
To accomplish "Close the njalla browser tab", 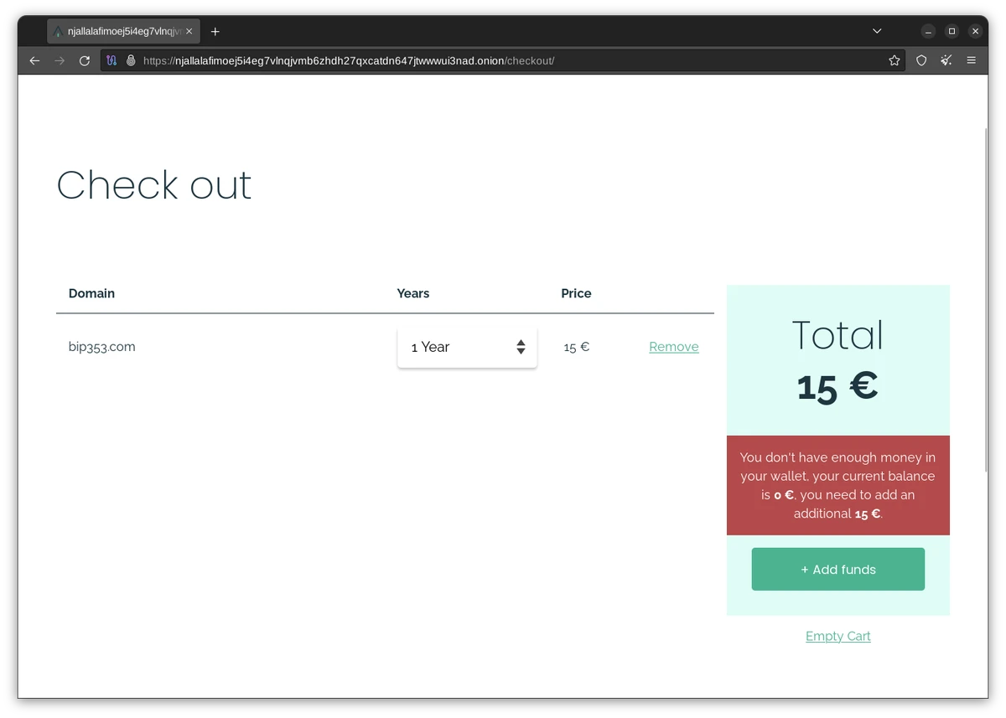I will [189, 31].
